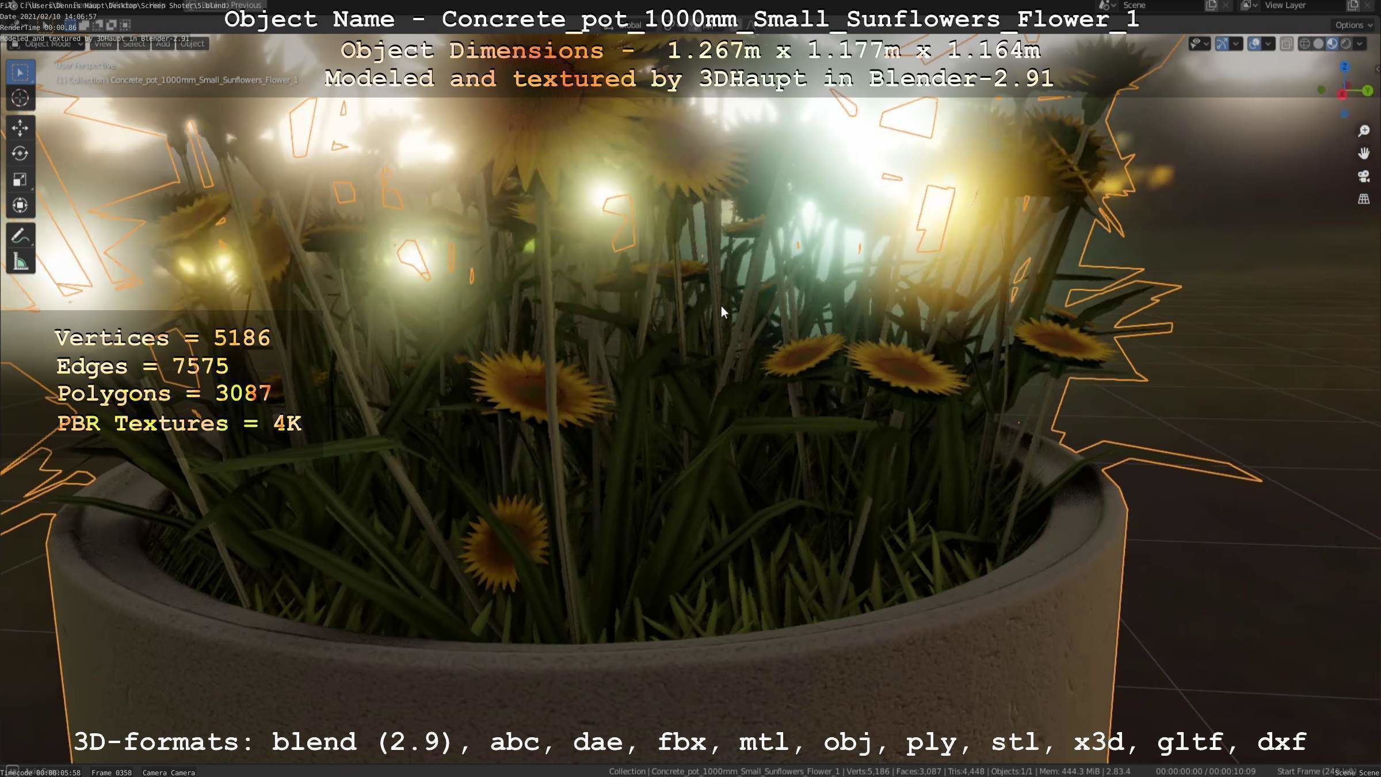Click Tris:4,448 in the status bar
The height and width of the screenshot is (777, 1381).
click(966, 771)
